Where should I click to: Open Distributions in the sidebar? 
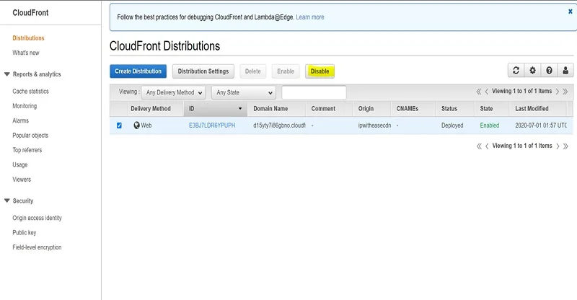[28, 38]
